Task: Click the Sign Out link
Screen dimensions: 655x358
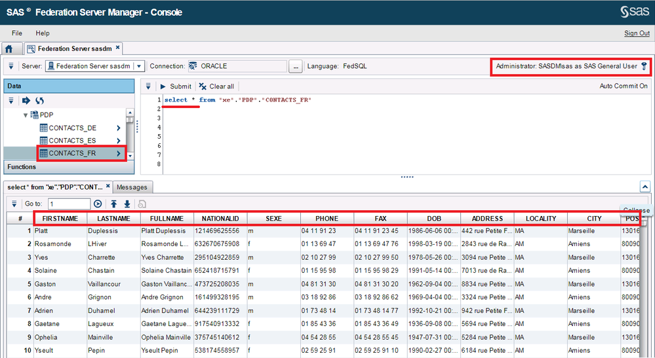Action: pos(636,33)
